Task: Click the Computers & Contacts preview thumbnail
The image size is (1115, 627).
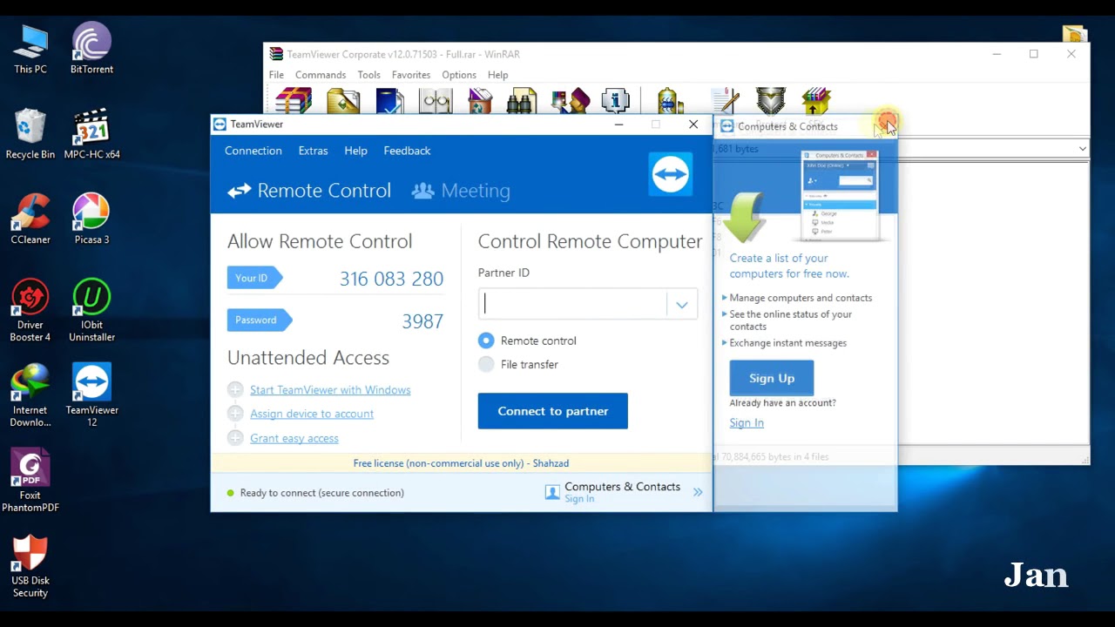Action: (x=840, y=195)
